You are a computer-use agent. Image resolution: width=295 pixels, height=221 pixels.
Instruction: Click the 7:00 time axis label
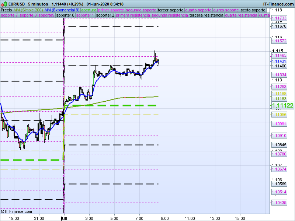[x=139, y=218]
